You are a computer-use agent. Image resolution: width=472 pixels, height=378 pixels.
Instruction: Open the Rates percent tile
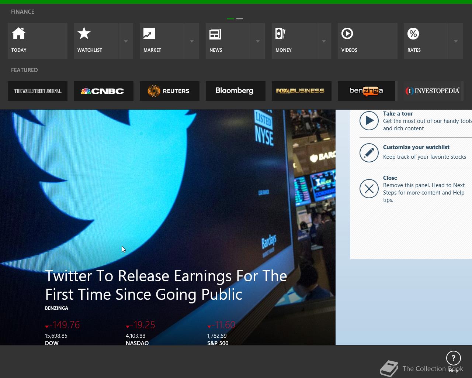pyautogui.click(x=426, y=41)
